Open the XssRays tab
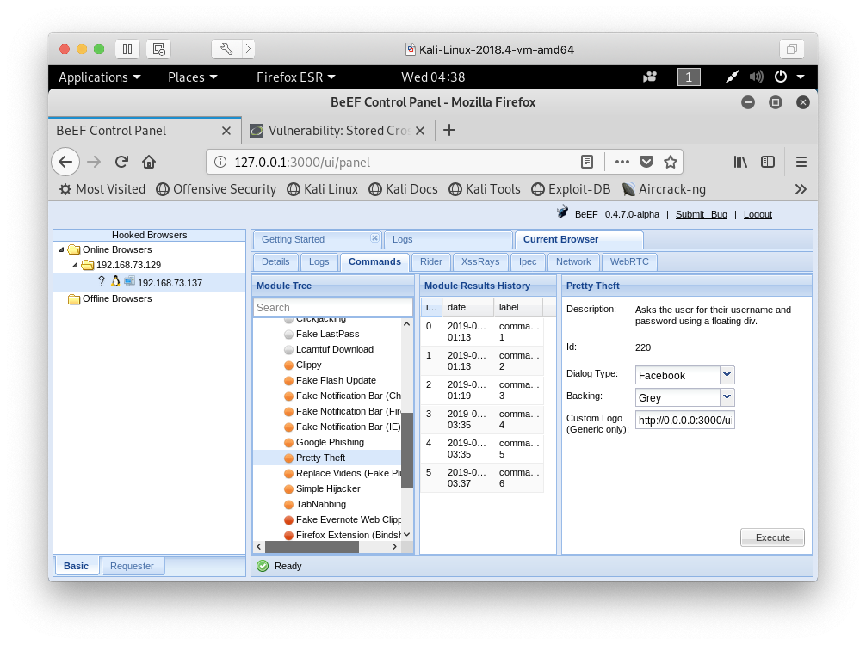The height and width of the screenshot is (645, 866). pos(480,262)
